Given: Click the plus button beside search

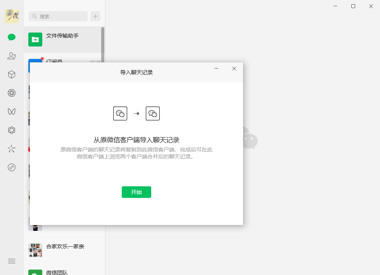Looking at the screenshot, I should [x=95, y=16].
